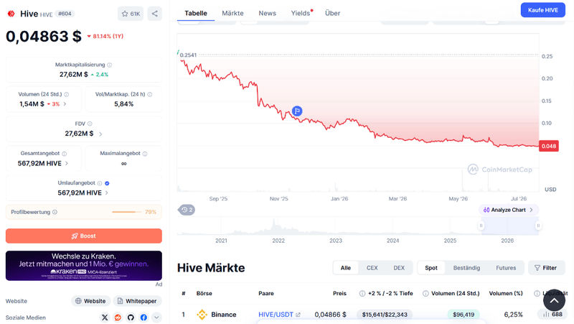
Task: Expand the FDV details chevron
Action: click(100, 134)
